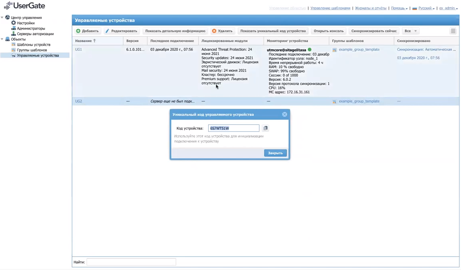This screenshot has width=461, height=270.
Task: Open the grid options menu icon
Action: click(453, 31)
